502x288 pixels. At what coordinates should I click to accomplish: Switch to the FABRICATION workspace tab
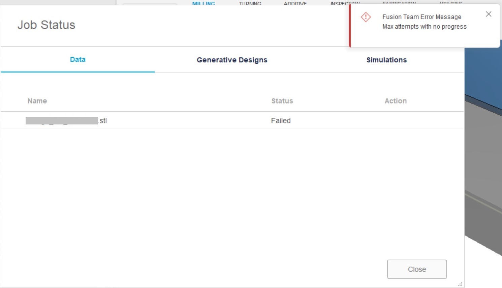399,3
